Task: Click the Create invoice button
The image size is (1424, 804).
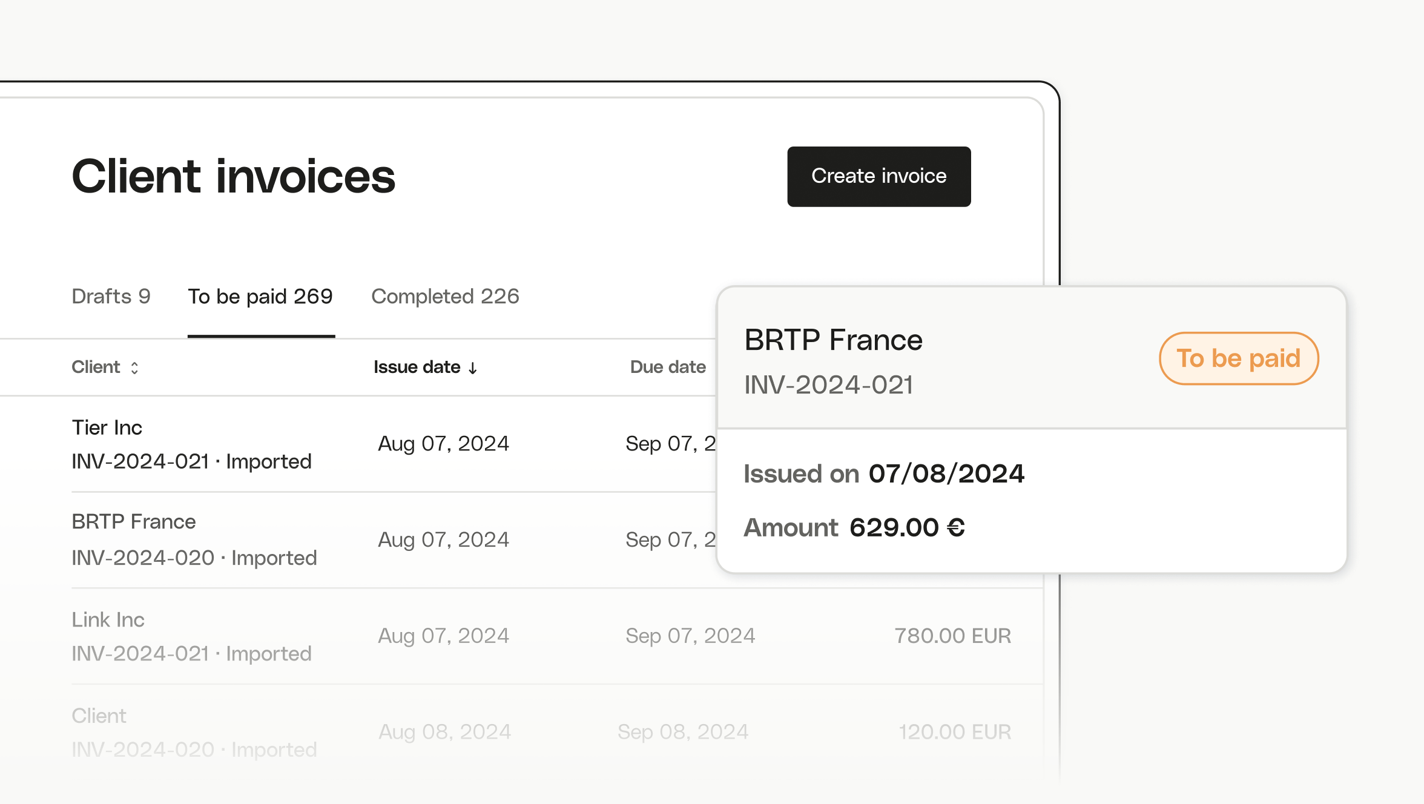Action: (x=878, y=176)
